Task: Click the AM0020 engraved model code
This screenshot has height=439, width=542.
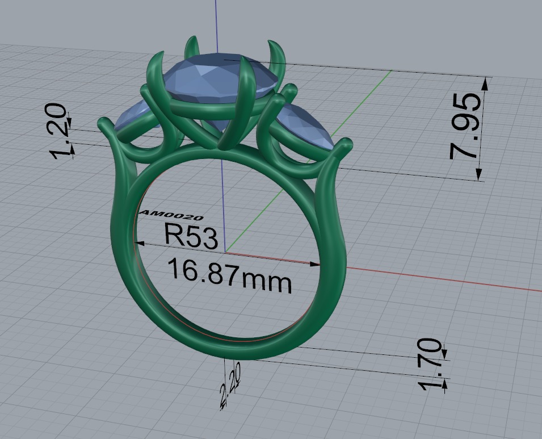Action: (x=171, y=215)
